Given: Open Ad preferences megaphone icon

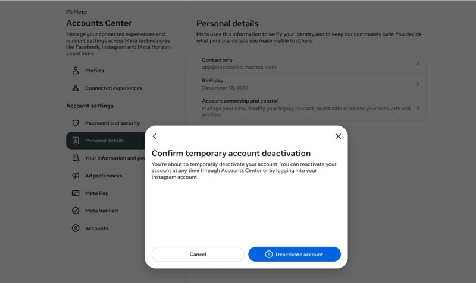Looking at the screenshot, I should [76, 176].
